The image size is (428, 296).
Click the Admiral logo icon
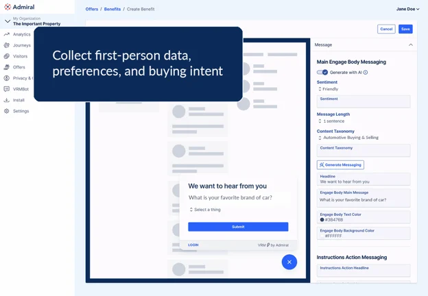tap(8, 7)
